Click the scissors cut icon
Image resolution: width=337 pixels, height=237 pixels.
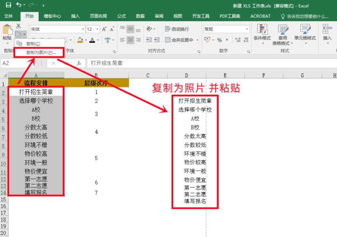pyautogui.click(x=19, y=26)
